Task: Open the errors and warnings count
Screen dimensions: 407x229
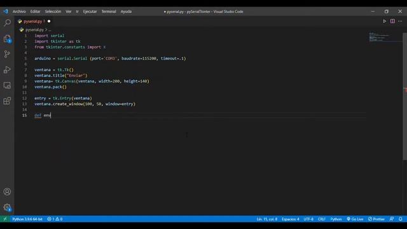Action: point(55,219)
